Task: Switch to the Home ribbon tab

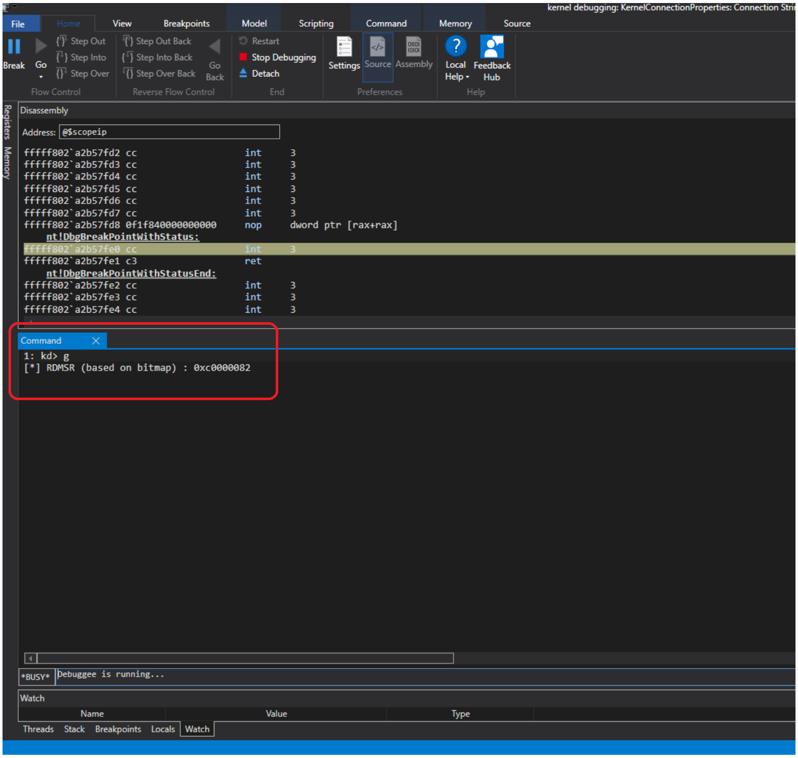Action: click(x=68, y=24)
